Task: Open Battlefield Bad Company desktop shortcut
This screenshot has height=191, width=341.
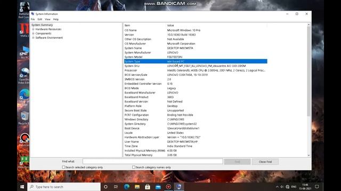Action: (x=24, y=10)
